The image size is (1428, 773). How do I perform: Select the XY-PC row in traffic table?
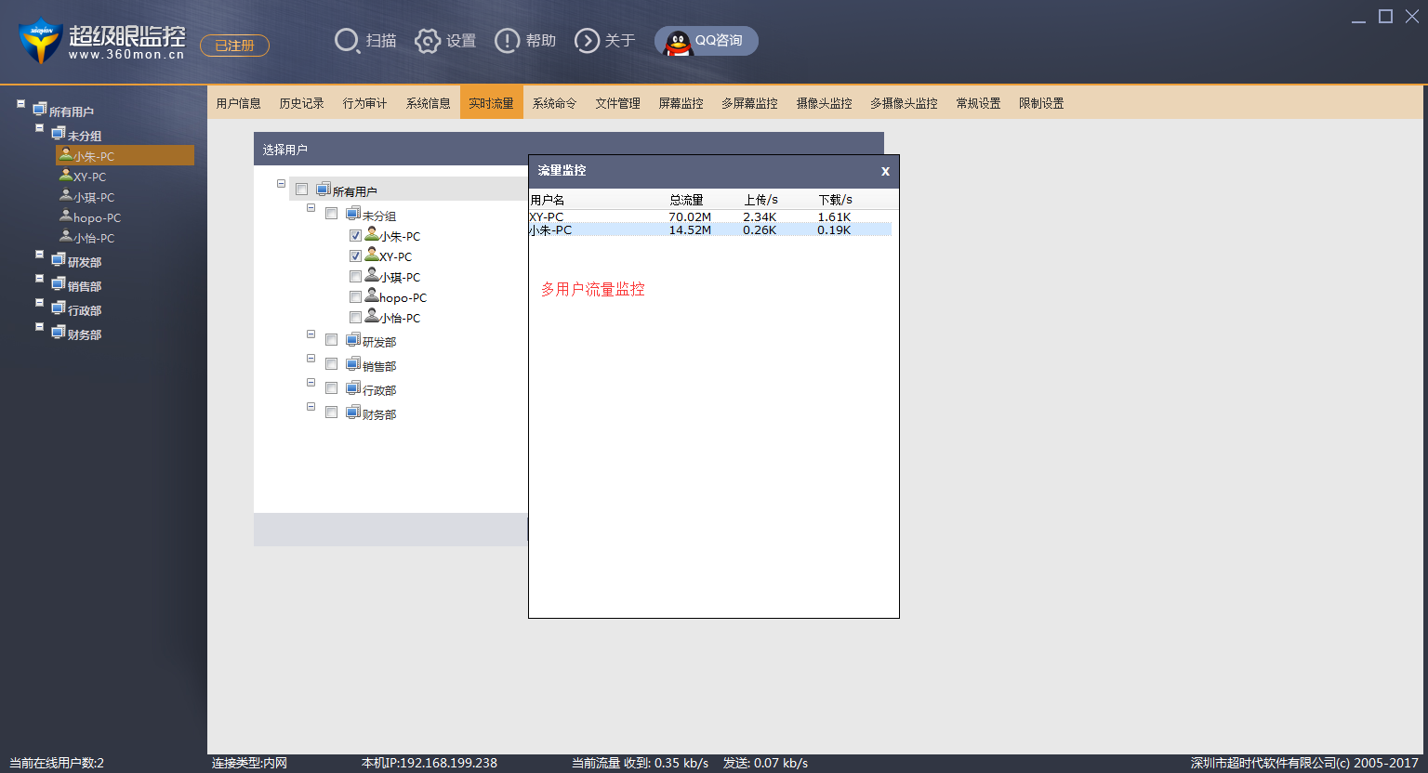(x=710, y=216)
